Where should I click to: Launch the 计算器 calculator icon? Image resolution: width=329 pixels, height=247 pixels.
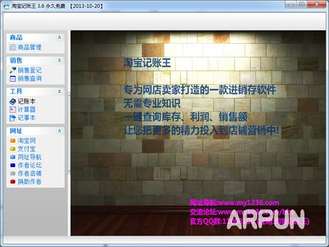[13, 110]
